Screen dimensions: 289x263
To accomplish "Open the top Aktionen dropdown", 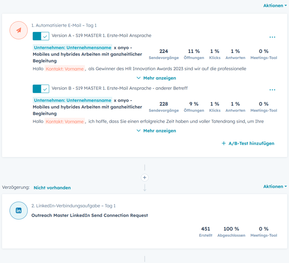I will click(x=275, y=6).
